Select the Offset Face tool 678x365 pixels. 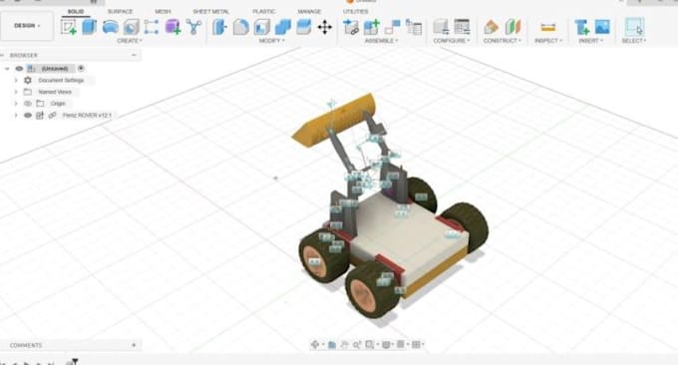pos(303,27)
